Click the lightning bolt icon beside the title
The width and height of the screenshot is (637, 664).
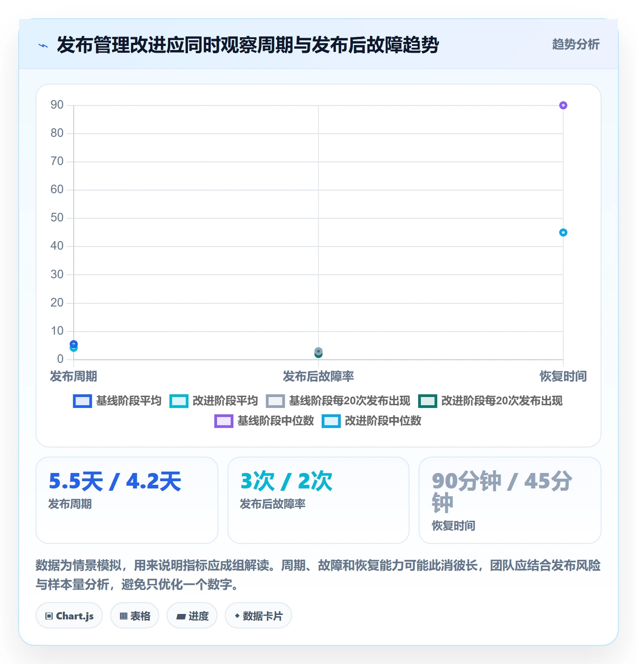pos(43,45)
